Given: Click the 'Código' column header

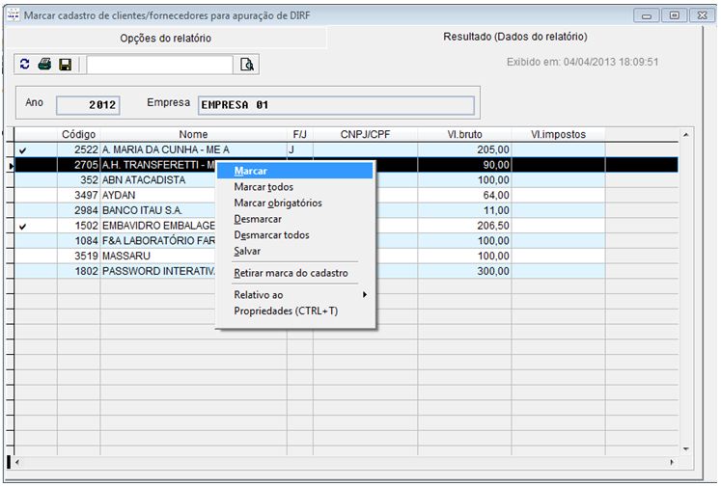Looking at the screenshot, I should [78, 134].
